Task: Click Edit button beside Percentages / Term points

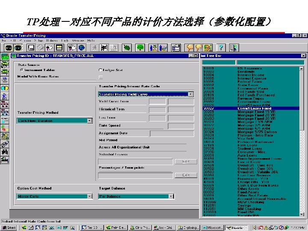Action: 186,175
